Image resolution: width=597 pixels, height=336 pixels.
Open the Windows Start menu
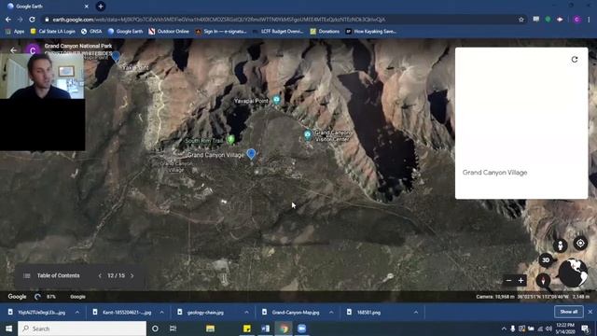(x=8, y=329)
